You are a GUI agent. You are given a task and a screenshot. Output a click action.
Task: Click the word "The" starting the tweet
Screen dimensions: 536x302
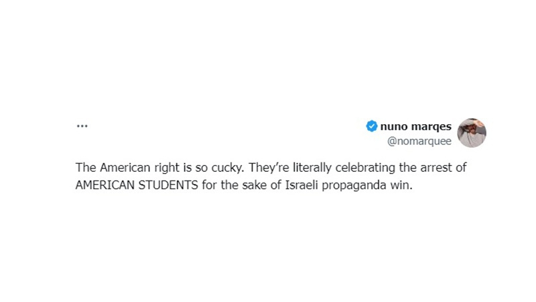(86, 168)
